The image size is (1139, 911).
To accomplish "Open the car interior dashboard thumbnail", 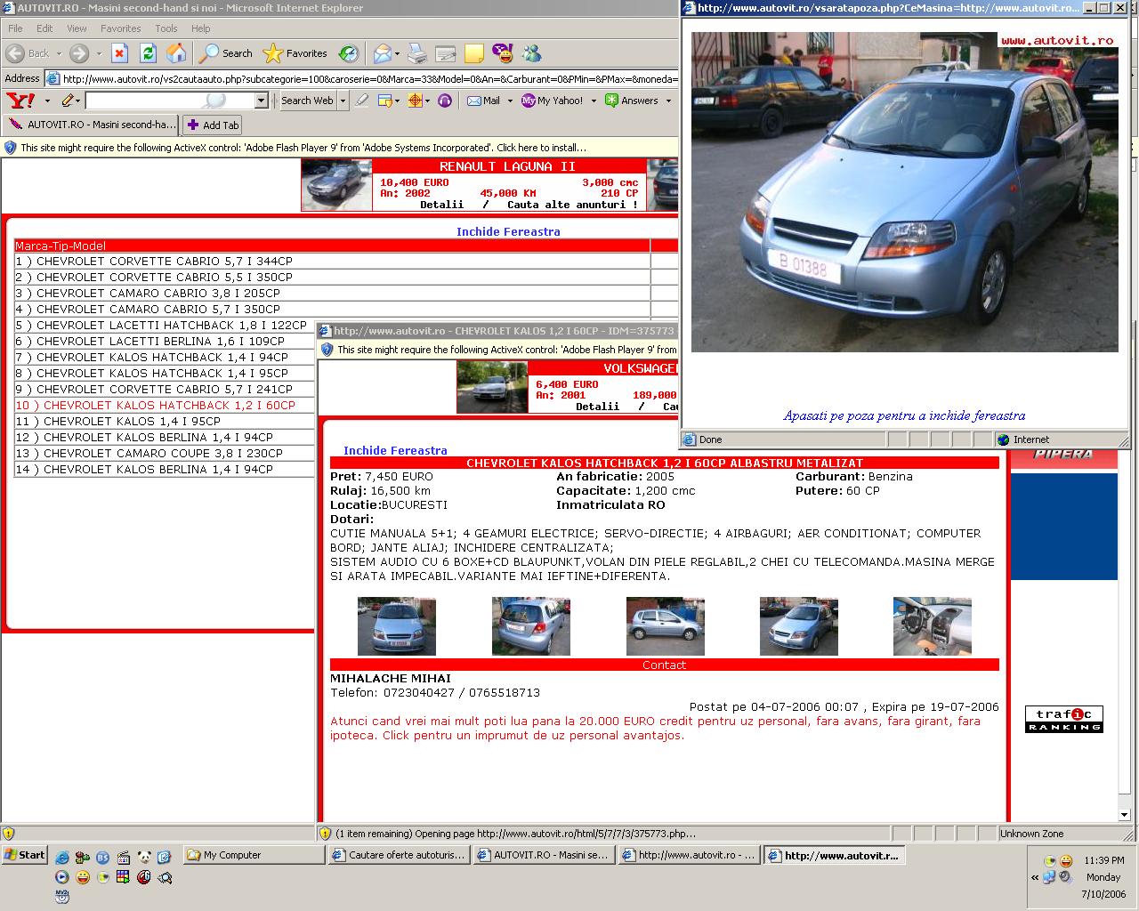I will coord(932,626).
